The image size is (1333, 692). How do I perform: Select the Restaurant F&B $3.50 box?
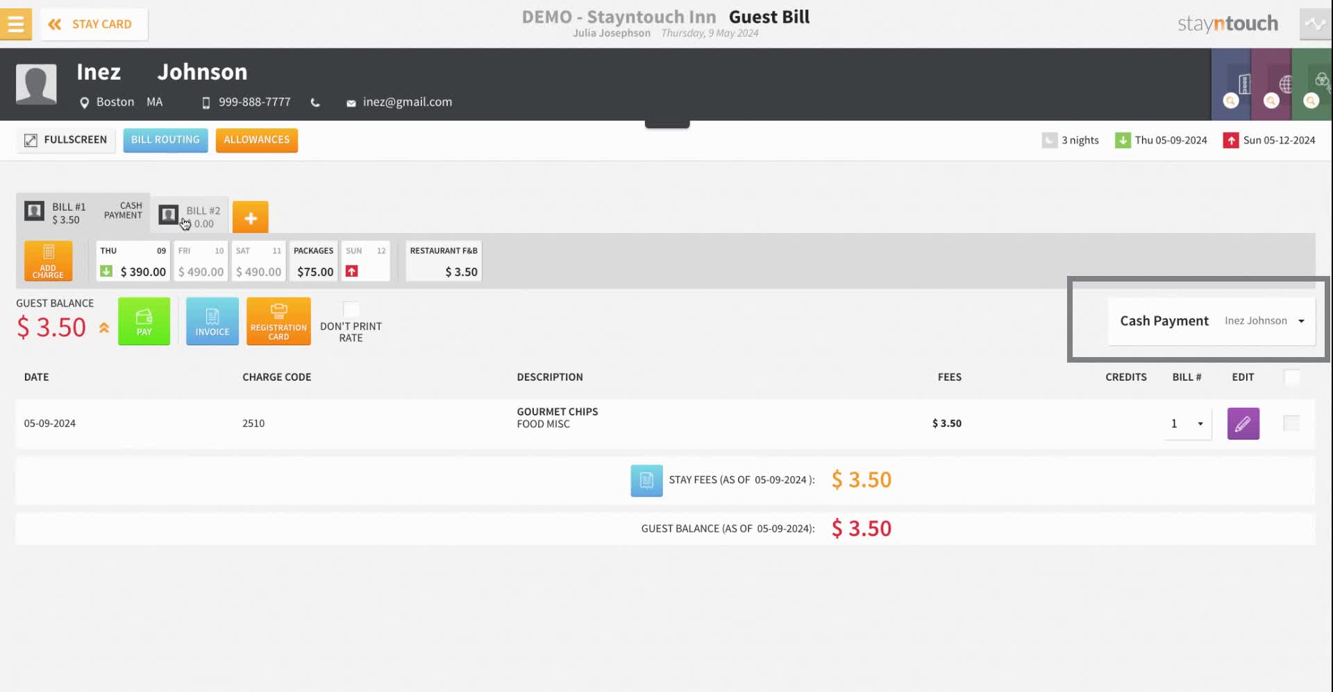coord(444,261)
